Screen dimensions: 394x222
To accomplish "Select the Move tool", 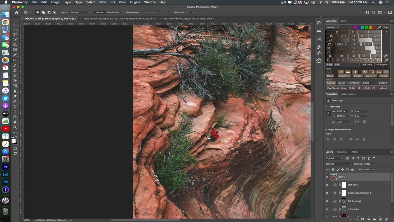I will coord(15,24).
